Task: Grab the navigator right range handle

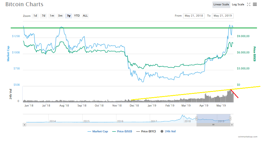Action: (x=230, y=119)
